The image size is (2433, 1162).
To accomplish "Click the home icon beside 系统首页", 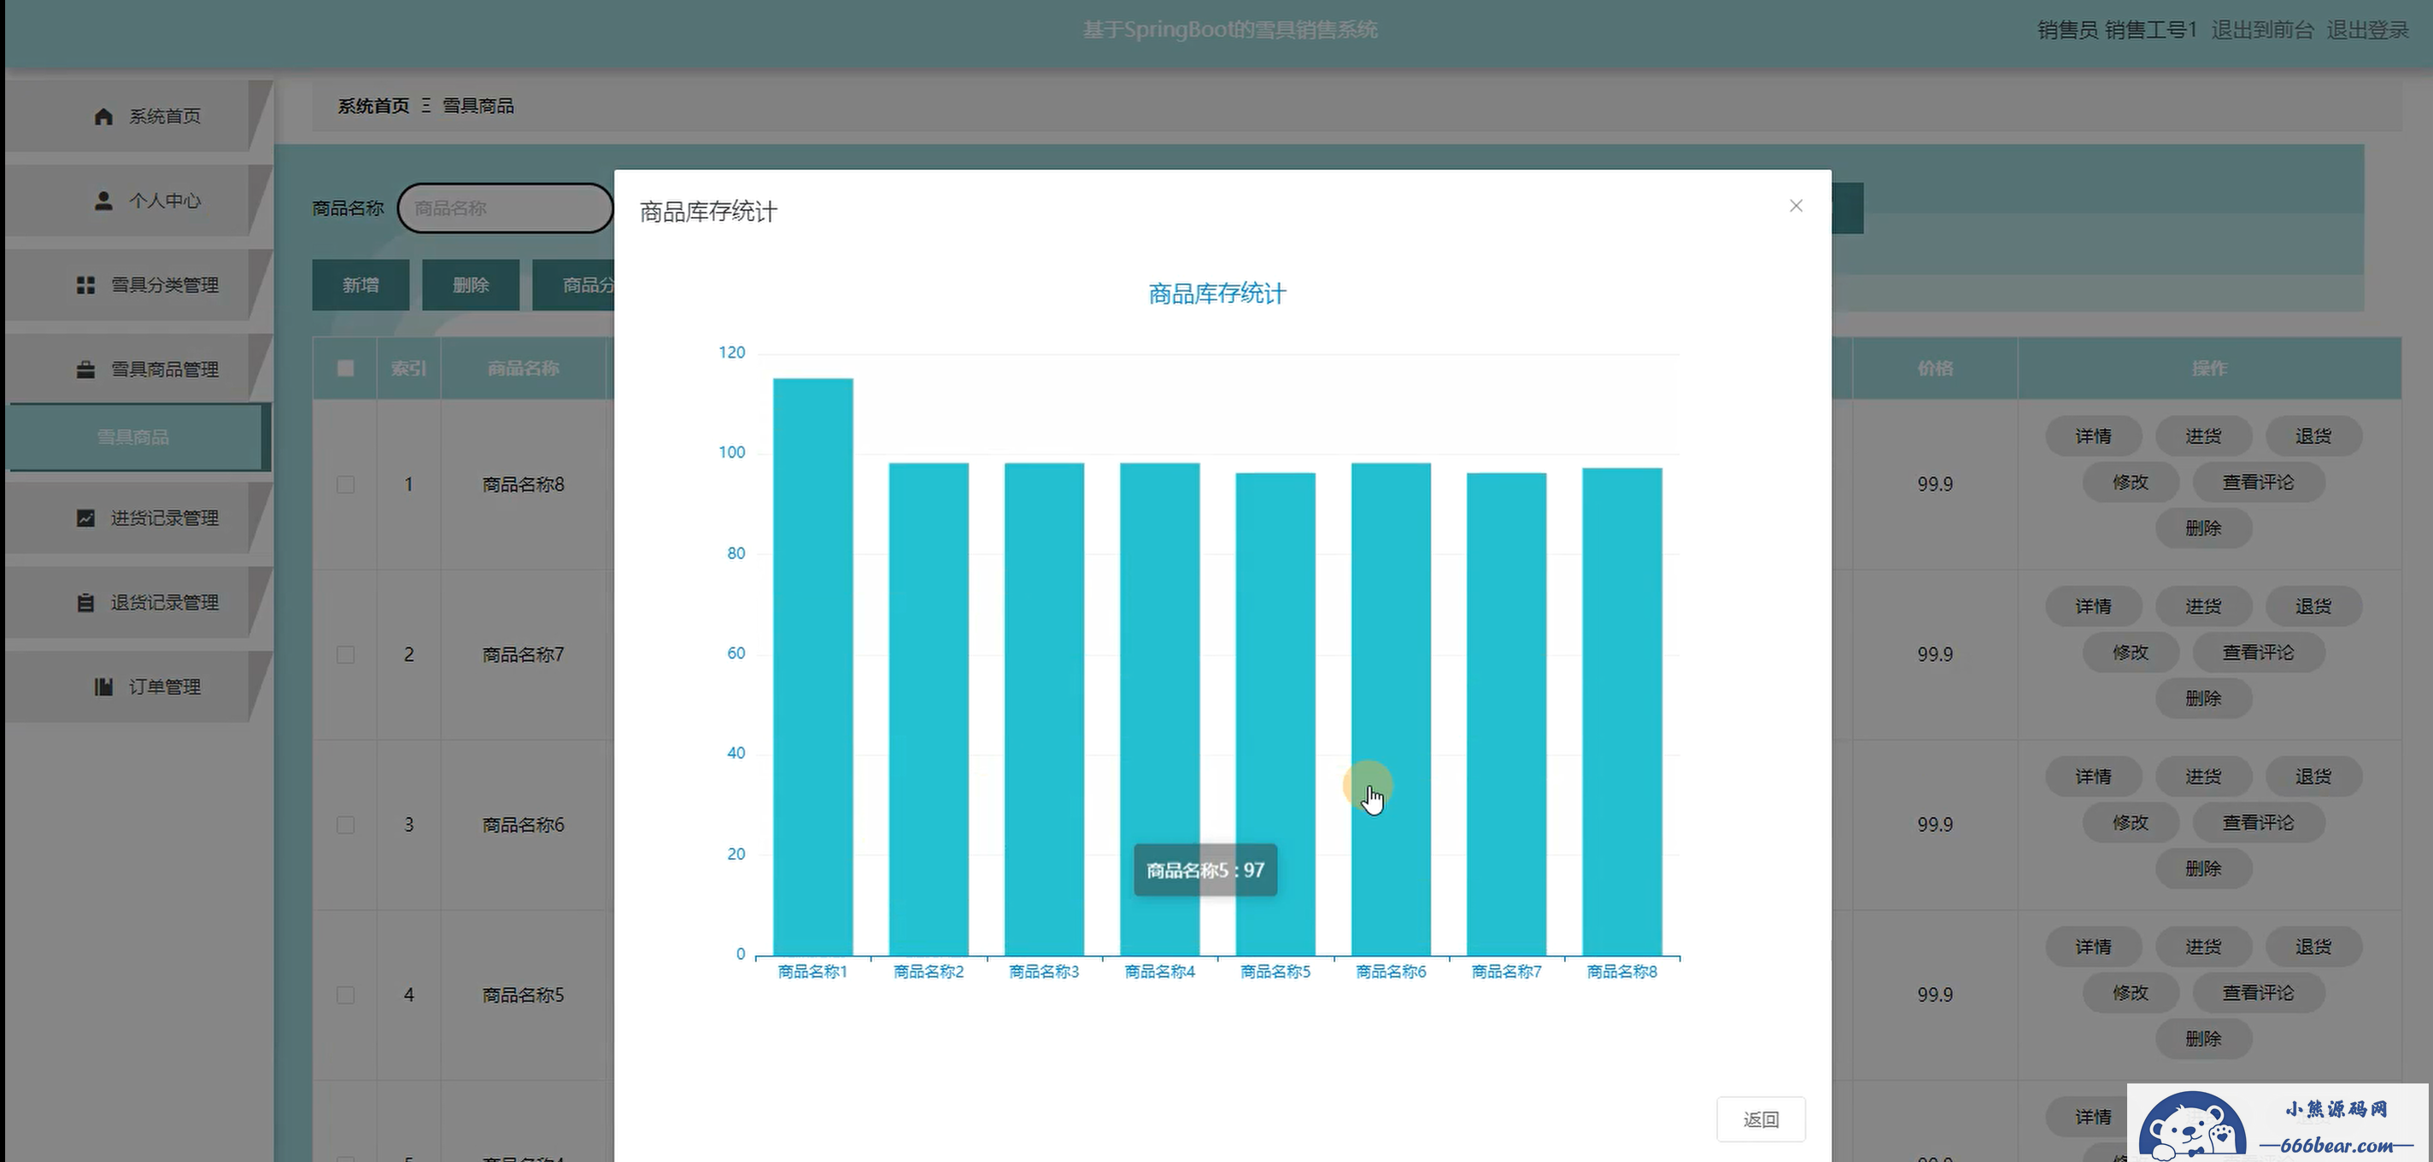I will (x=104, y=116).
